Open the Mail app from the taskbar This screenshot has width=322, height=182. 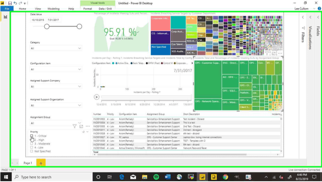point(133,177)
